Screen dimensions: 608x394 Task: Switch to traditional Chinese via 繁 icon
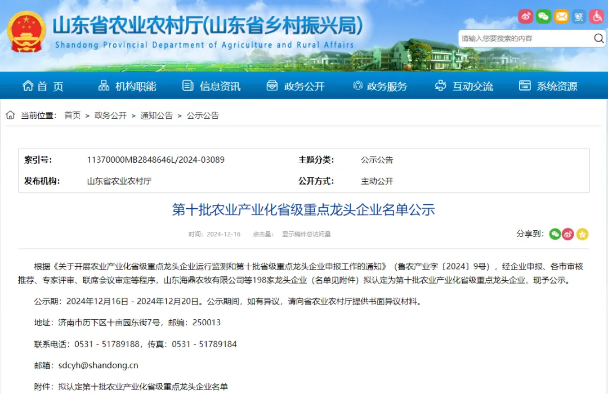pos(579,16)
